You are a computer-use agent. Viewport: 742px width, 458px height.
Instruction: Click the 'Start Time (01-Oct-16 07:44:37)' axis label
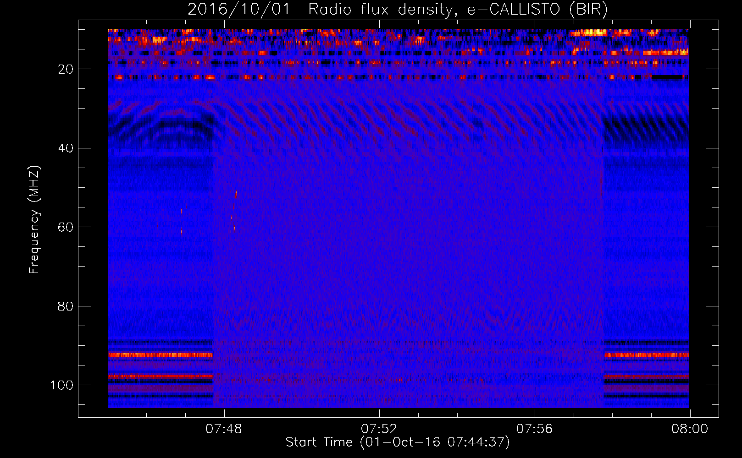point(398,442)
